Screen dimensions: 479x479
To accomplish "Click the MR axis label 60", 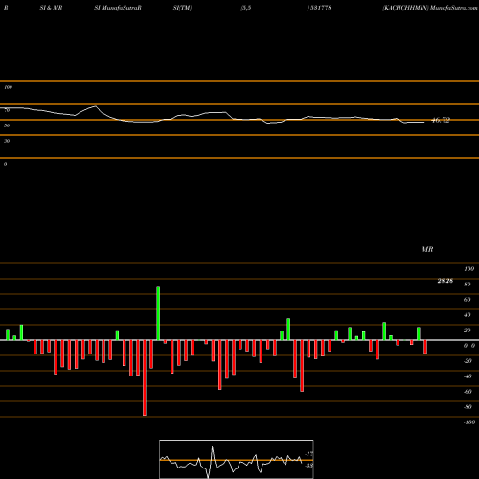I will pyautogui.click(x=468, y=300).
